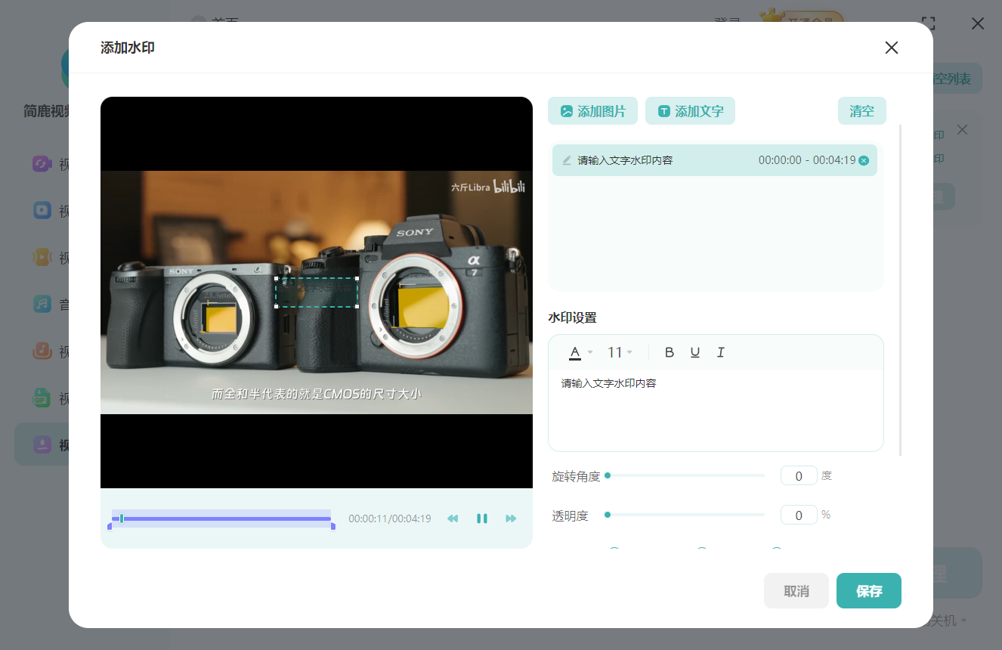Click the 保存 save button
The image size is (1002, 650).
tap(869, 591)
